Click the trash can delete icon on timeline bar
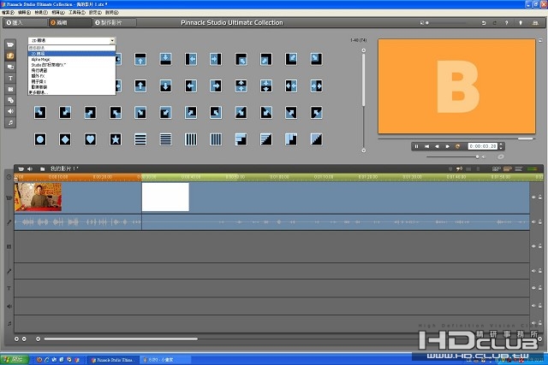The width and height of the screenshot is (548, 365). tap(477, 169)
